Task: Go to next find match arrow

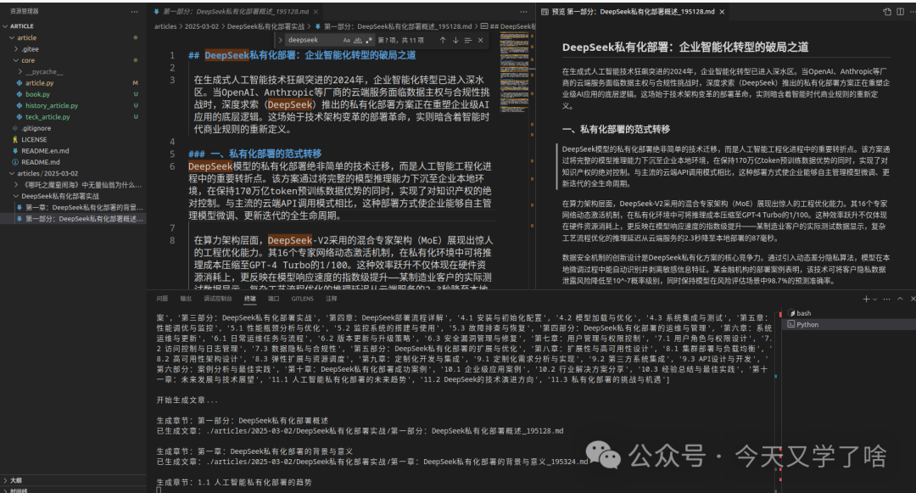Action: 455,40
